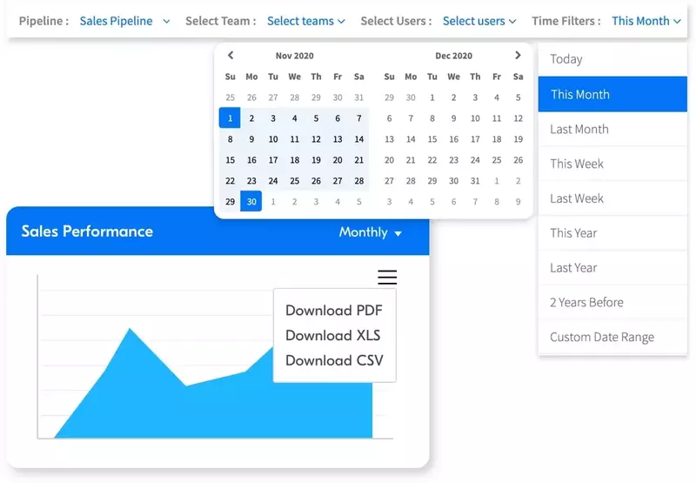Click the Sales Performance title
696x483 pixels.
(87, 231)
